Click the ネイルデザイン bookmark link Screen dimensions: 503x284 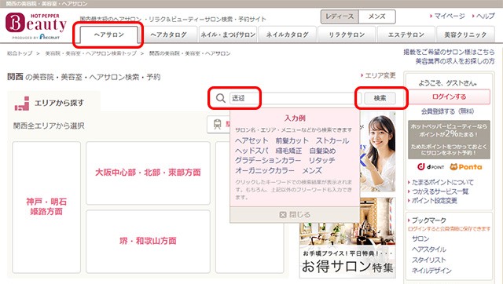tap(431, 271)
